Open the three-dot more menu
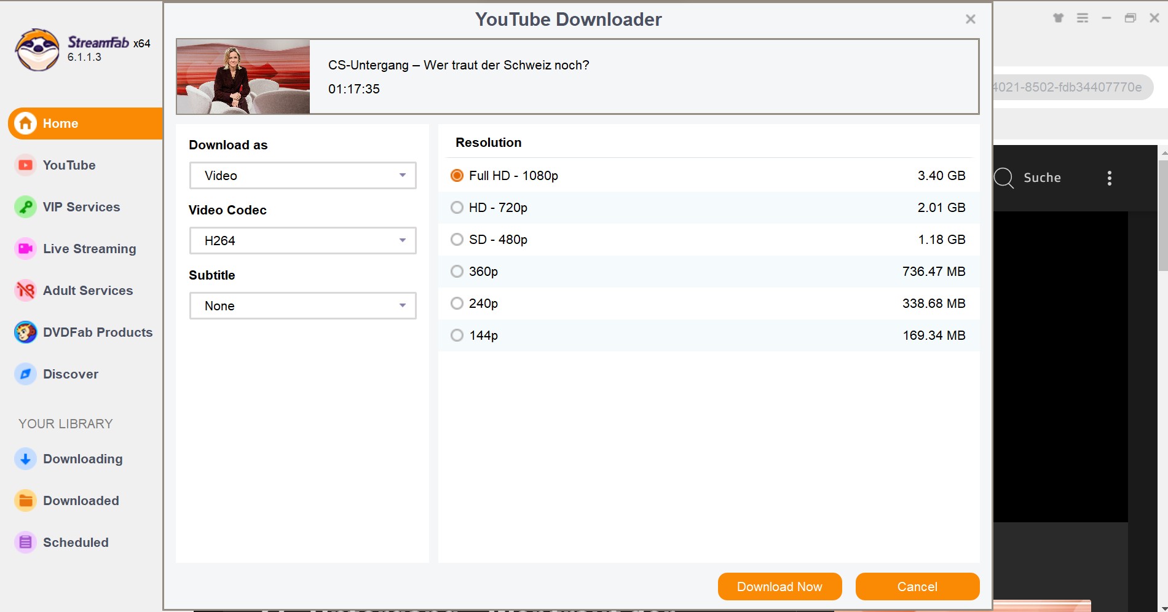 click(1110, 178)
